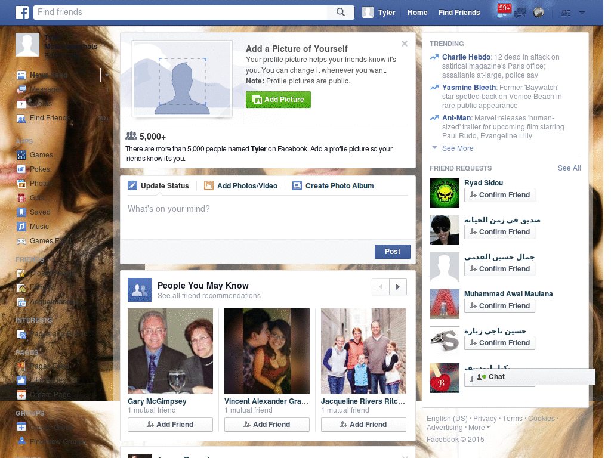Screen dimensions: 611x458
Task: Select Update Status tab
Action: tap(159, 186)
